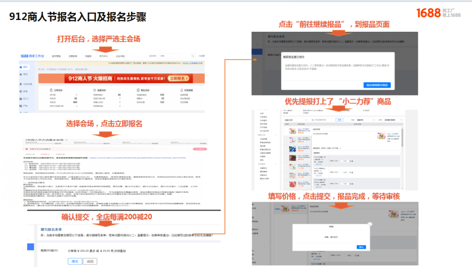Screen dimensions: 472x267
Task: Click the pink signup button in venue page
Action: (200, 149)
